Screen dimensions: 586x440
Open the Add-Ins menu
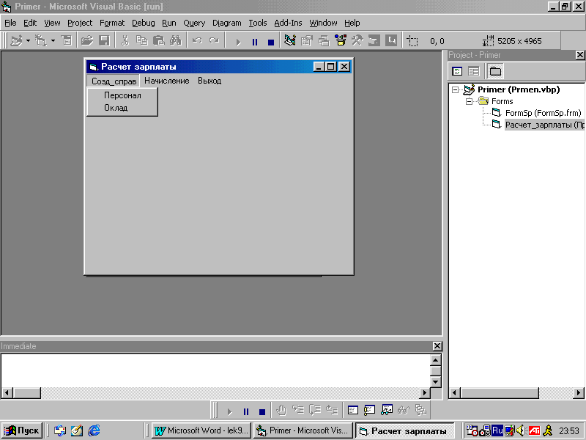click(x=288, y=23)
